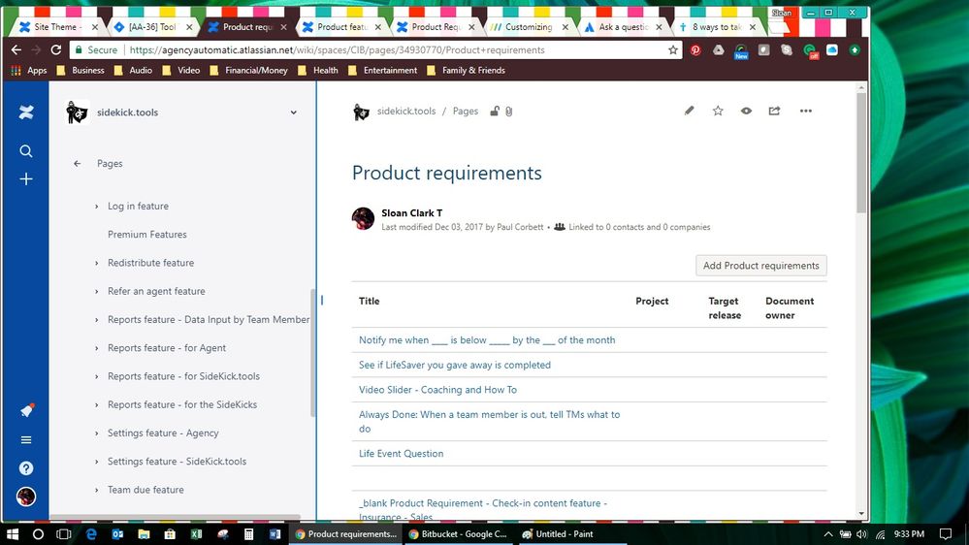
Task: Open help question mark icon
Action: [26, 468]
